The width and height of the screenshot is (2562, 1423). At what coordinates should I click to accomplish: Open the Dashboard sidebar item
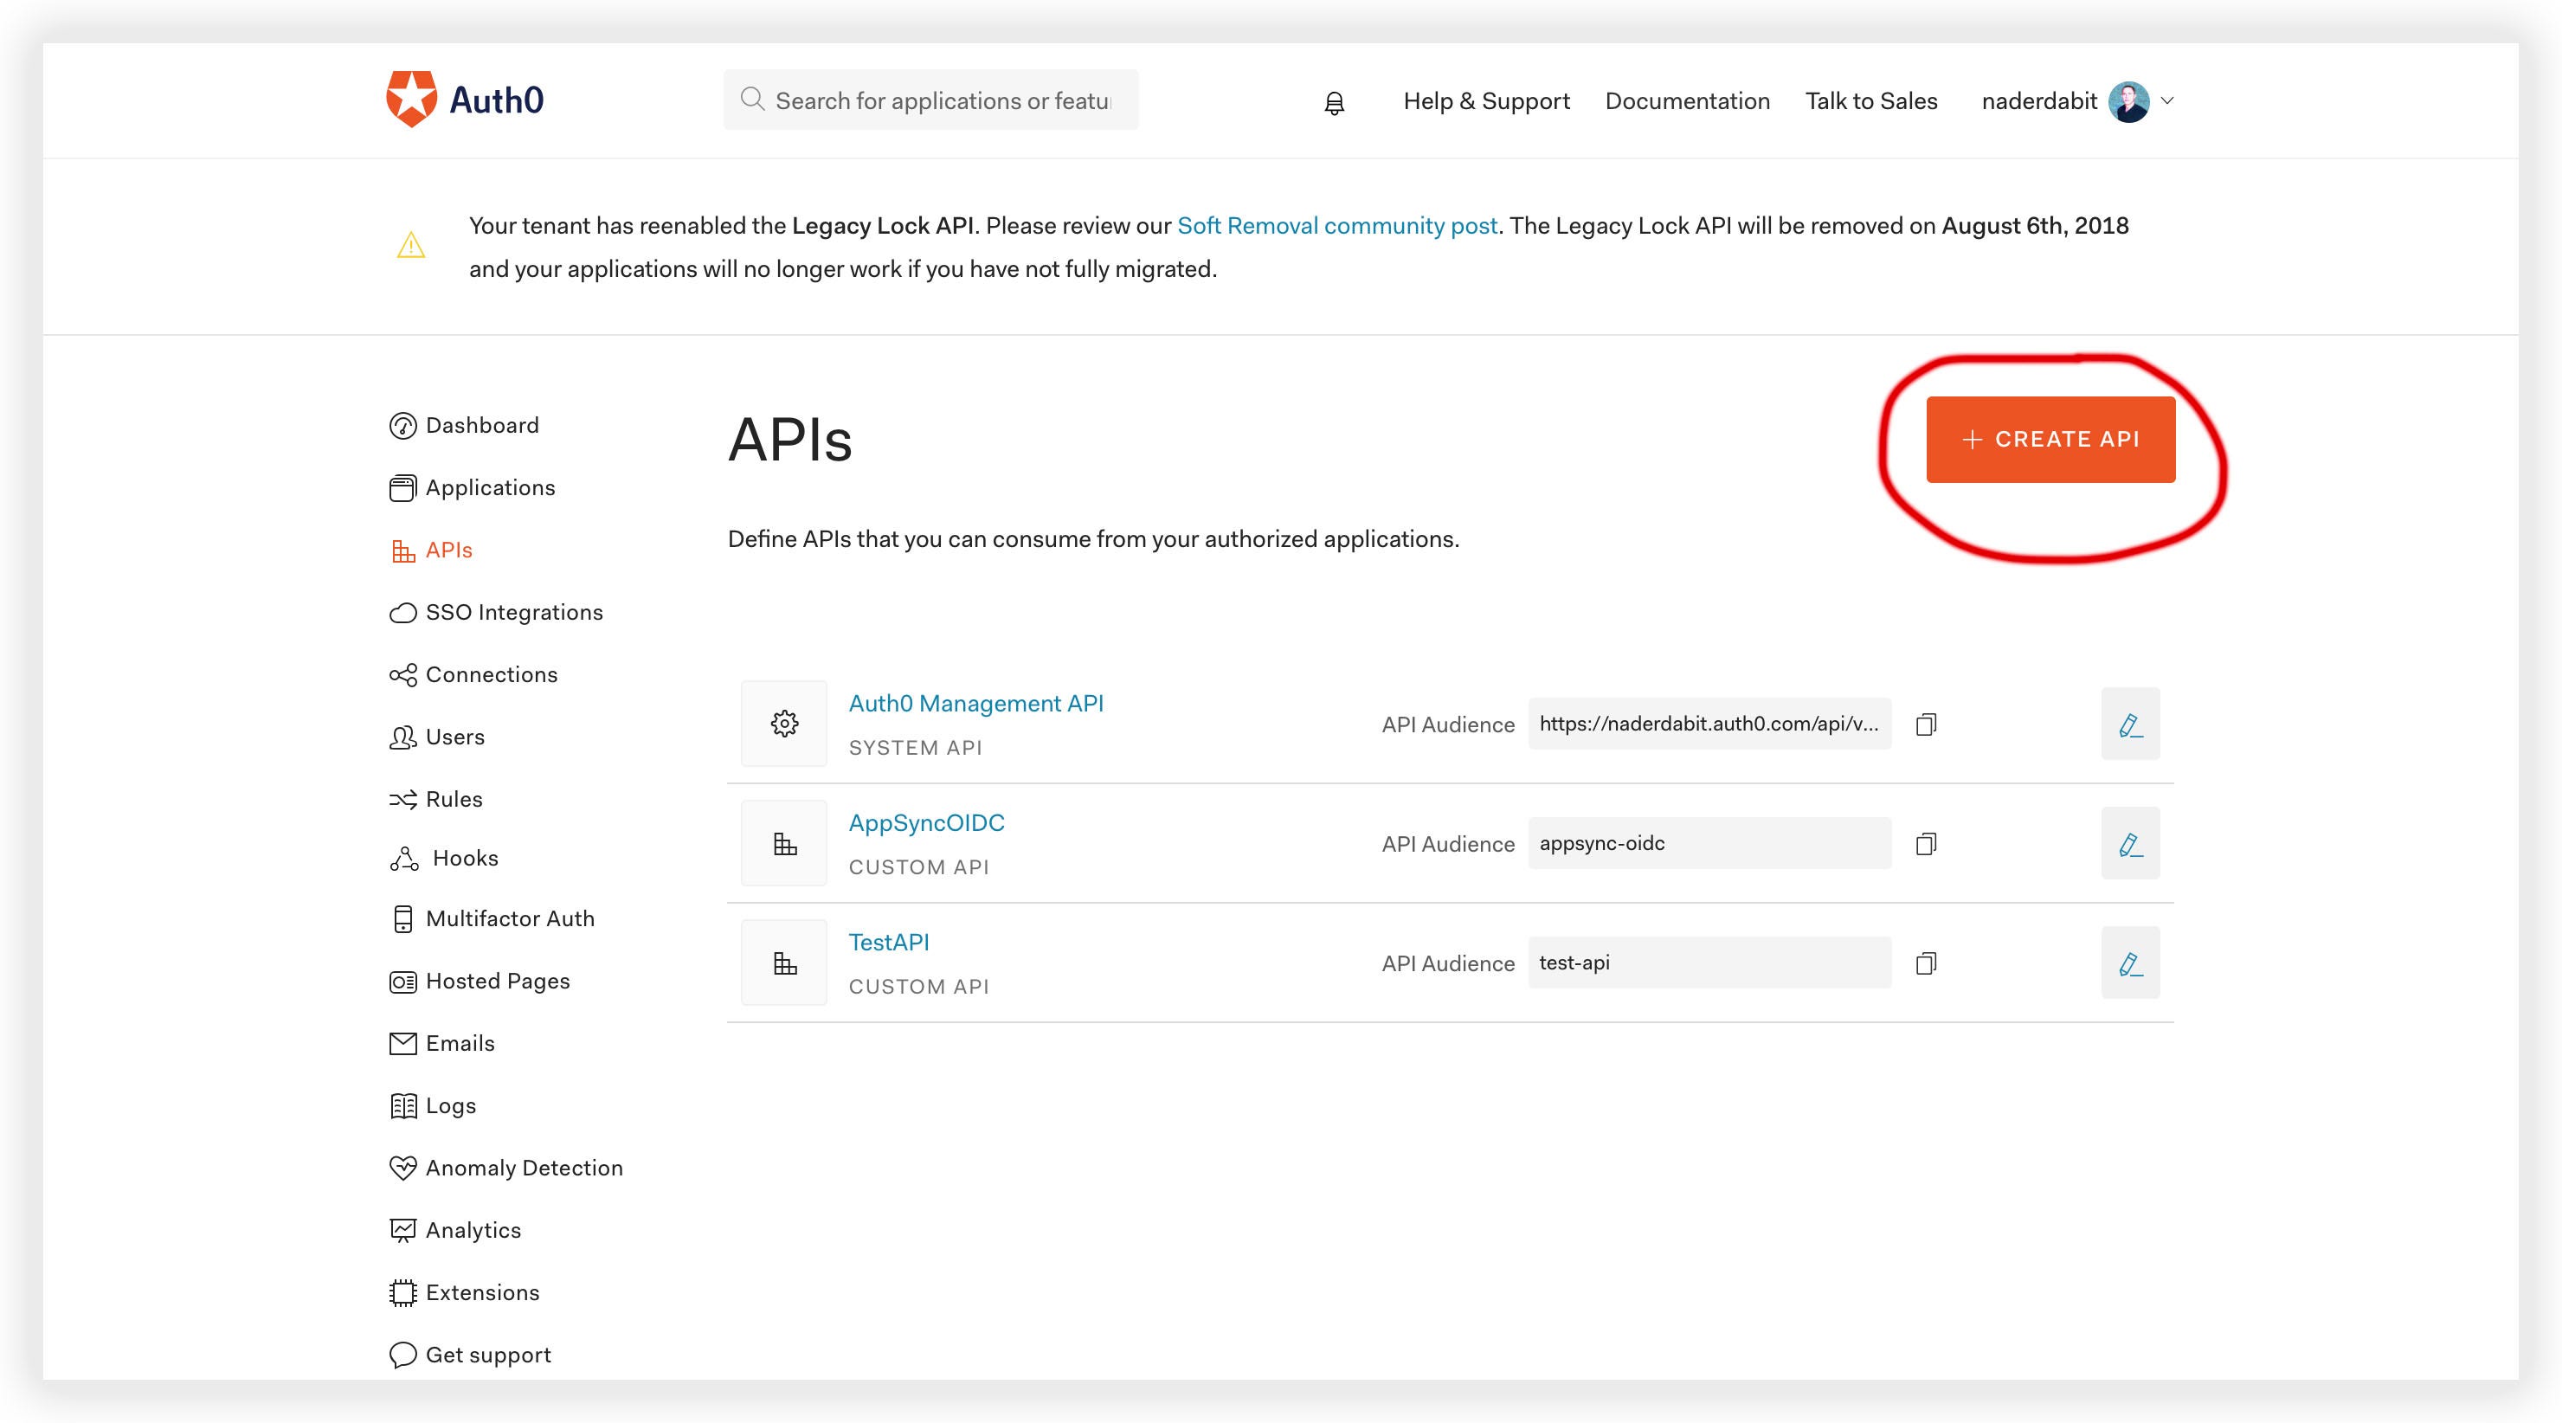[465, 426]
